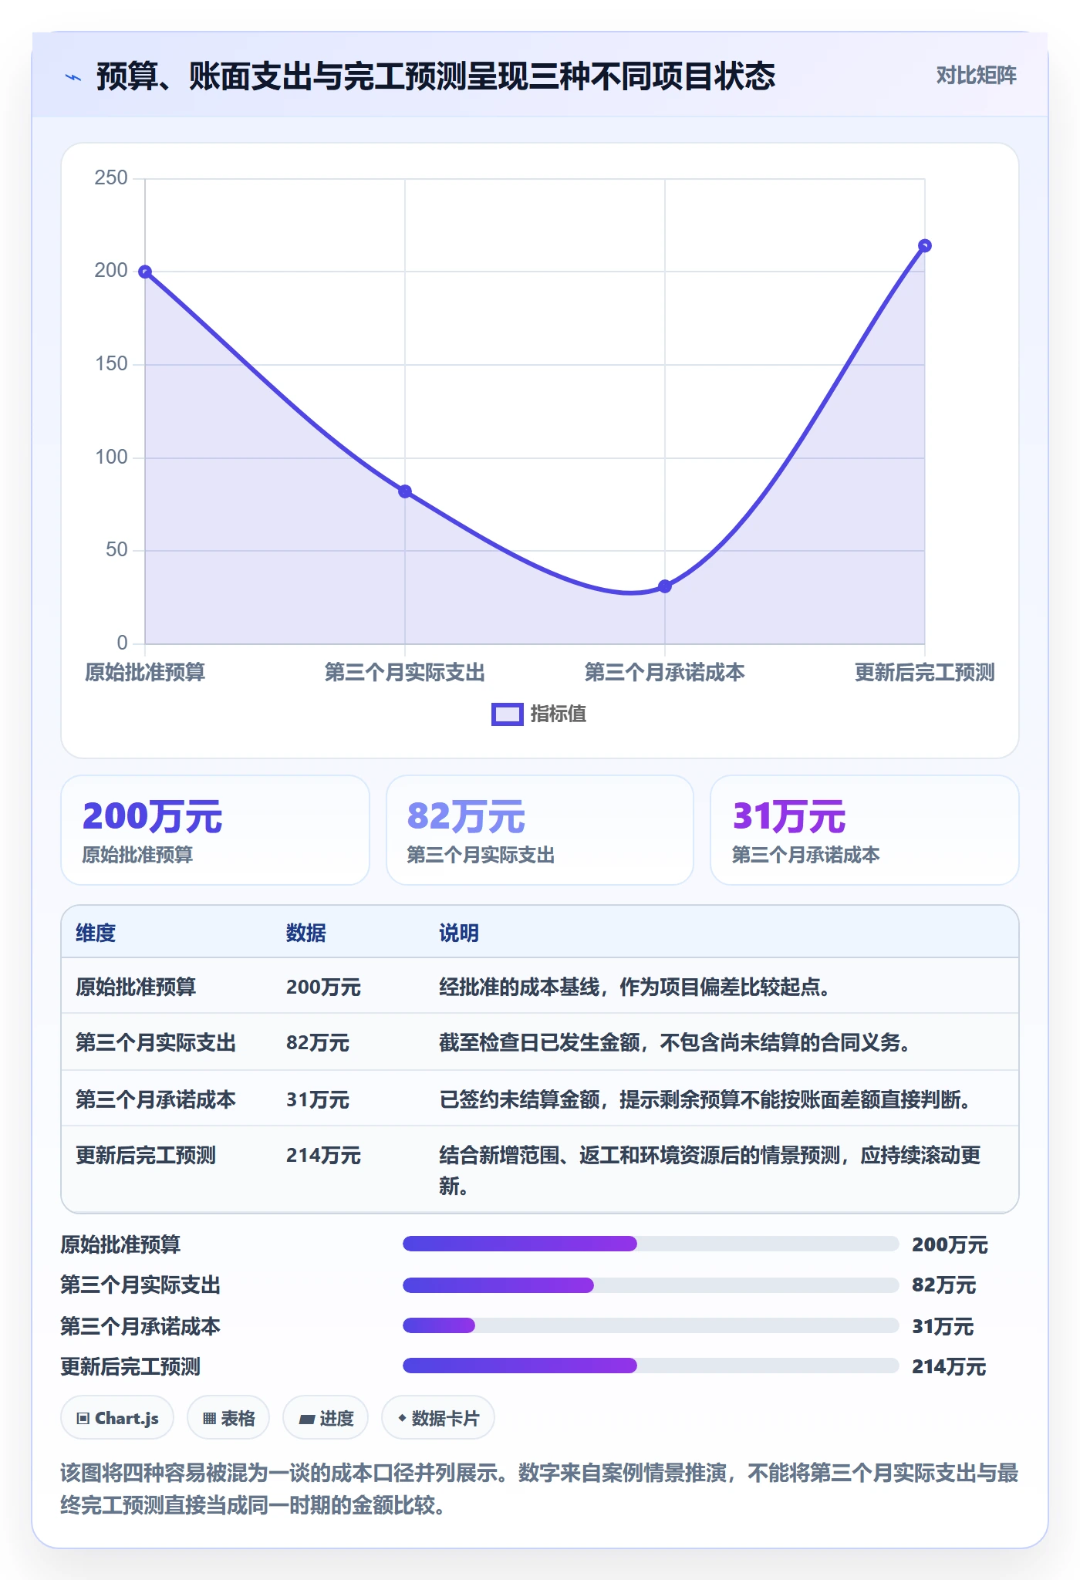
Task: Select the 数据卡片 tag
Action: [438, 1418]
